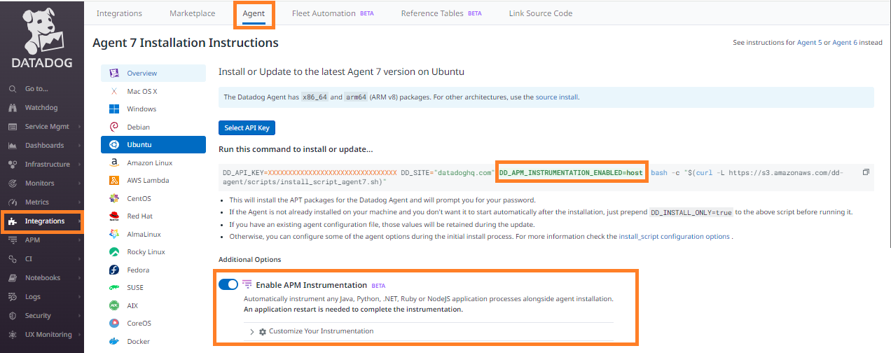This screenshot has width=891, height=353.
Task: Click the Infrastructure sidebar icon
Action: coord(12,165)
